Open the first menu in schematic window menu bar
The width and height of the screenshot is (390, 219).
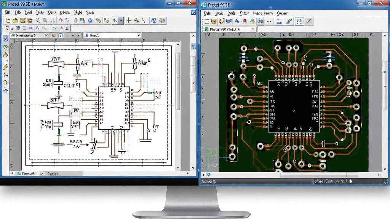pyautogui.click(x=8, y=12)
